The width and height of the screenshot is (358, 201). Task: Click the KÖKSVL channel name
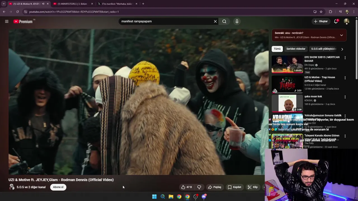tap(309, 100)
